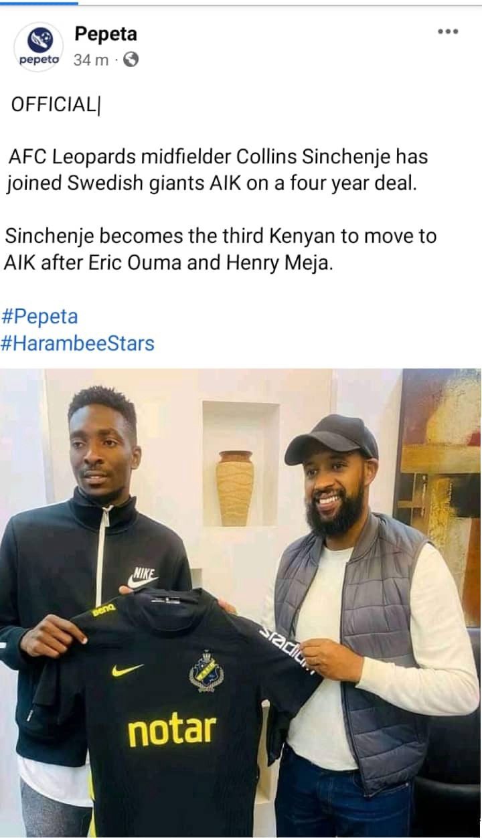The height and width of the screenshot is (838, 482).
Task: Open the three-dot post options menu
Action: (448, 31)
